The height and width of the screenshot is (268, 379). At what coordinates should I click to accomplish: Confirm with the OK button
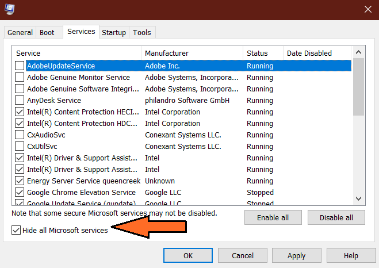coord(188,255)
